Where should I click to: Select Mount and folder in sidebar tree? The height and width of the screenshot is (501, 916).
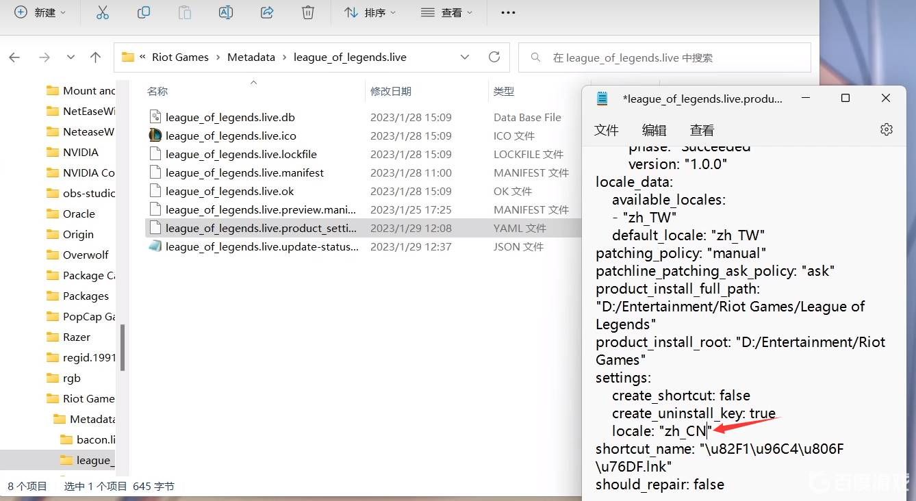click(x=81, y=90)
